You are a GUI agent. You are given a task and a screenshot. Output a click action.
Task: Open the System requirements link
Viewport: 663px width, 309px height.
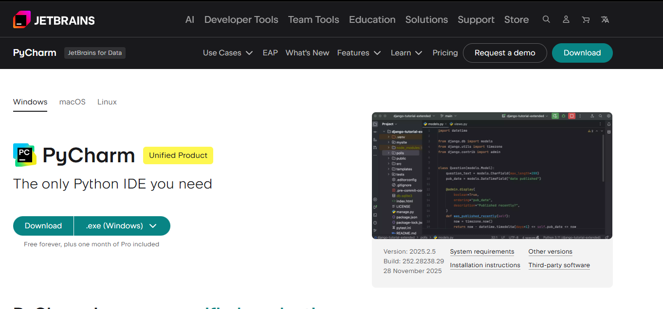tap(482, 252)
